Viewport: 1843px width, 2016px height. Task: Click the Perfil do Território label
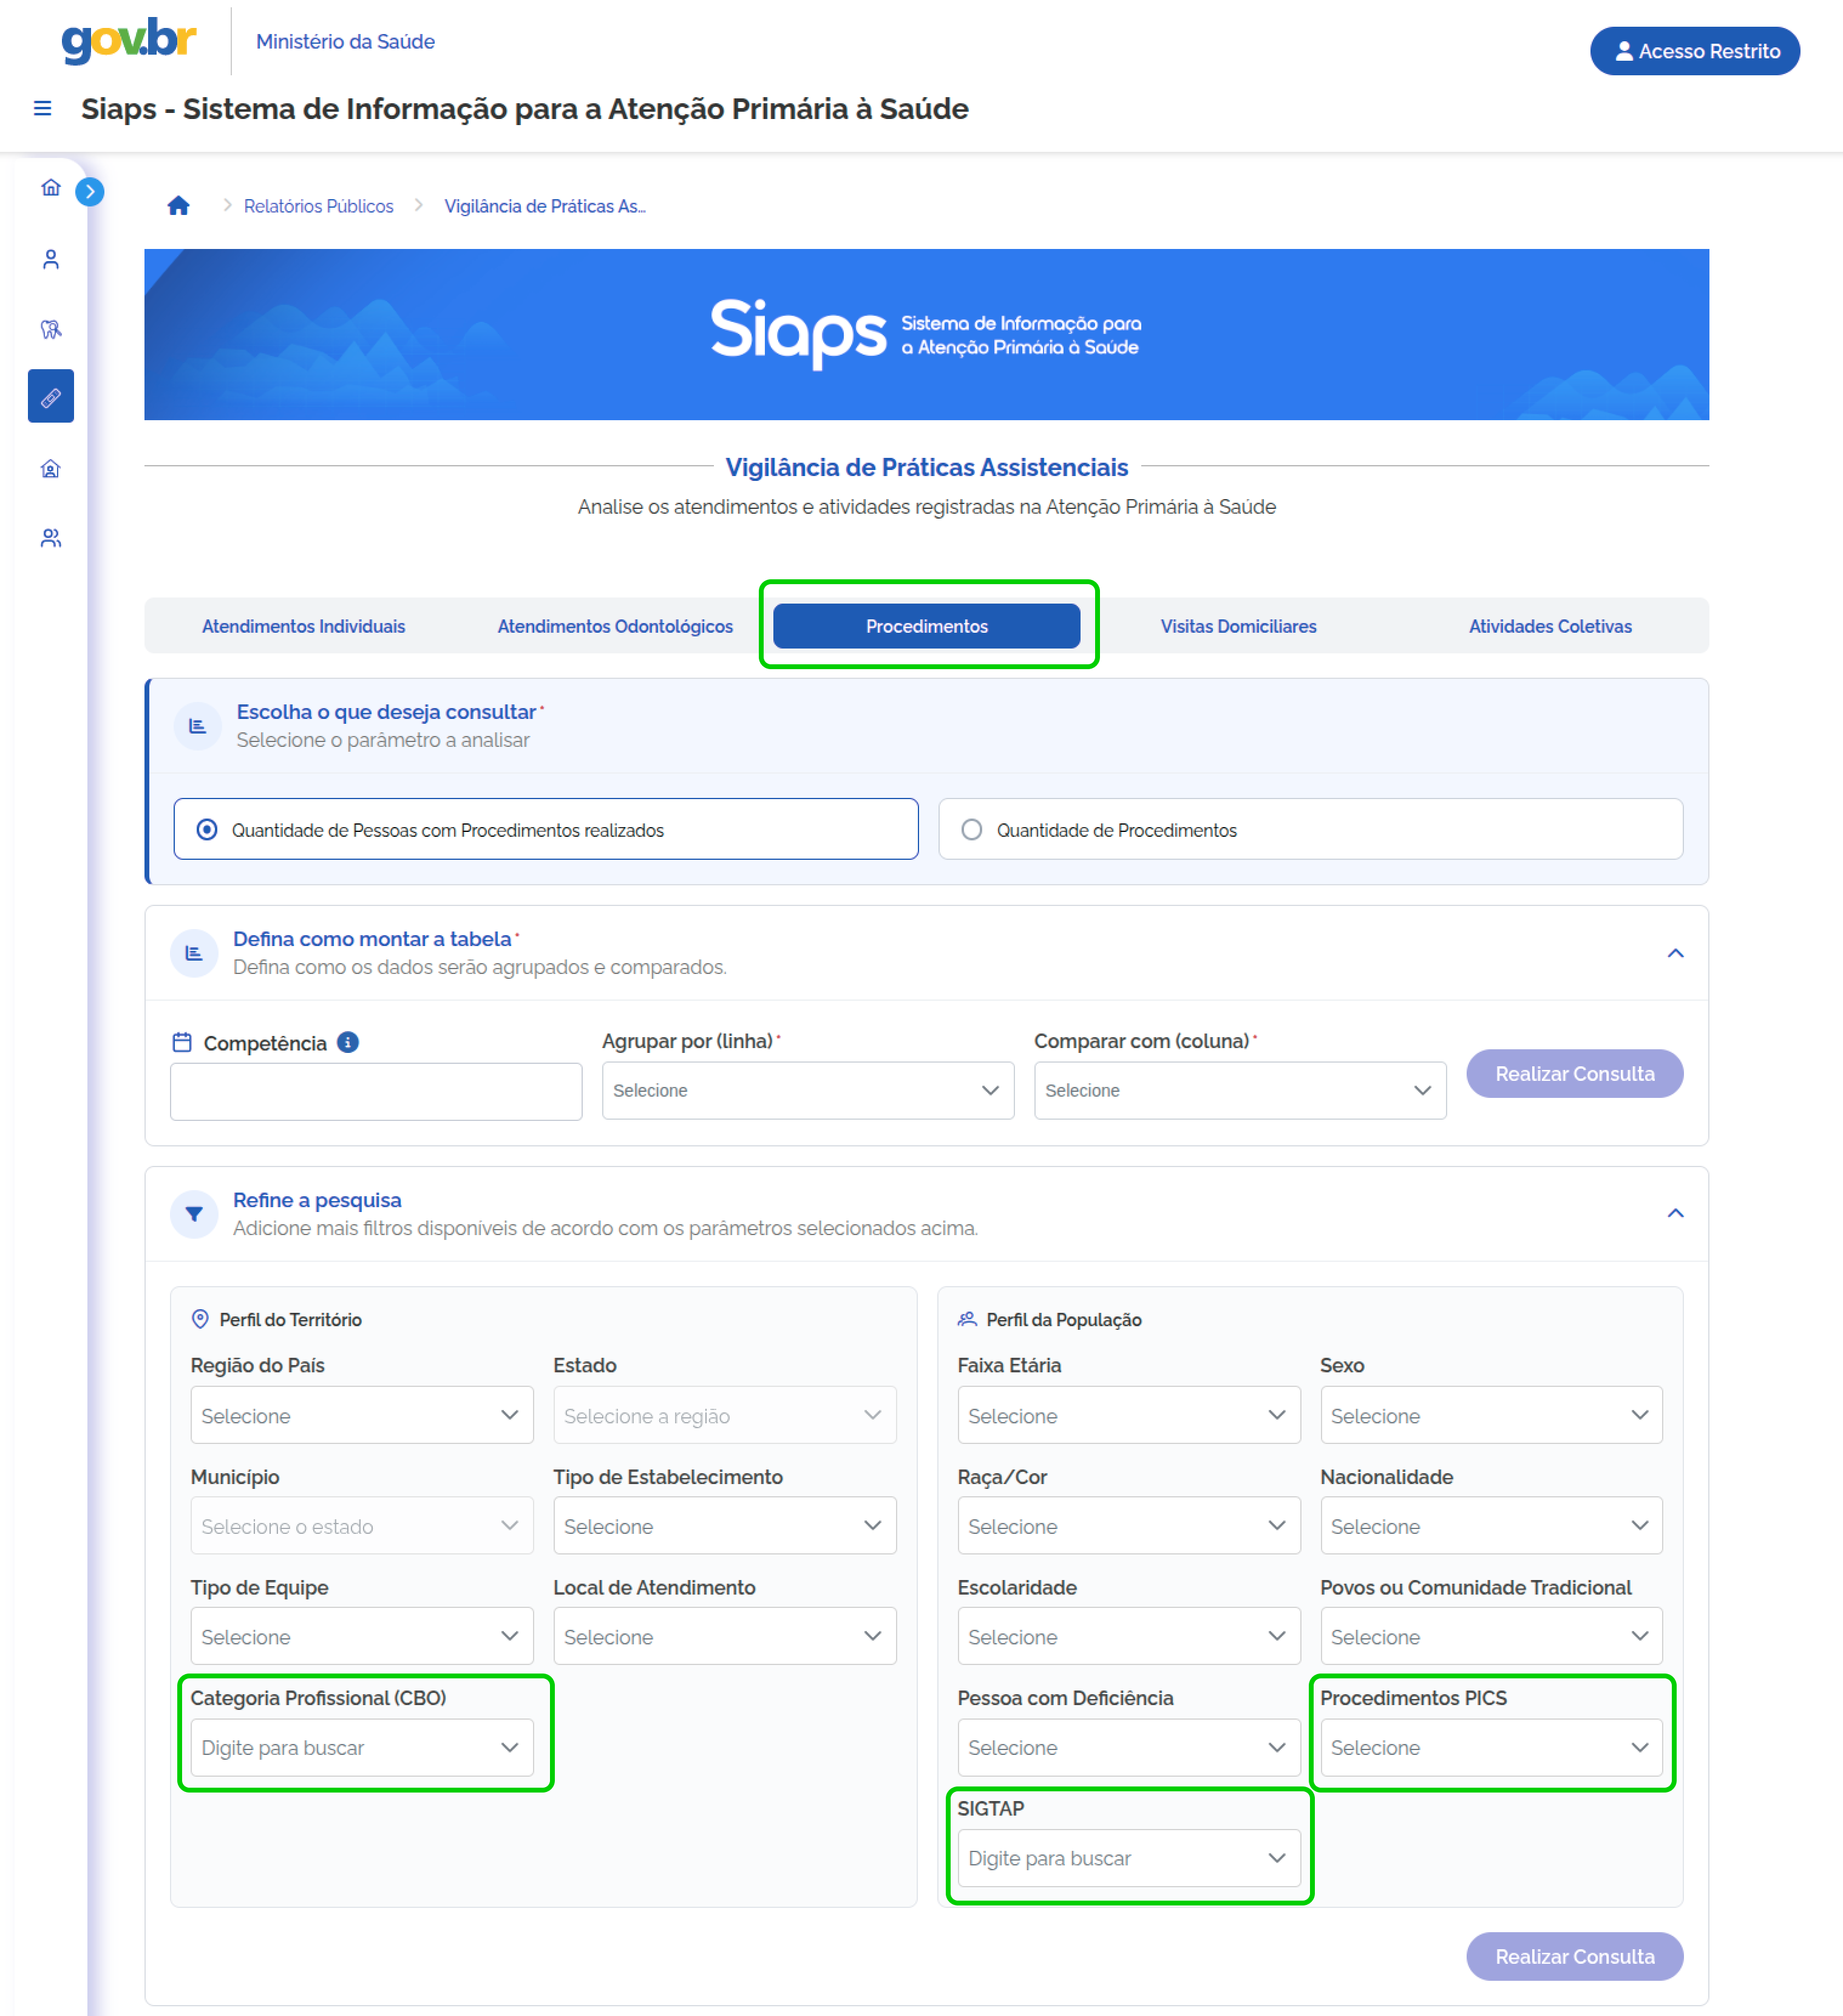coord(291,1319)
